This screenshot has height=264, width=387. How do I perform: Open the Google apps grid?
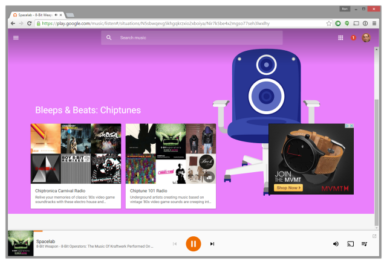click(340, 37)
